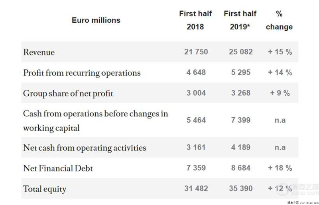The image size is (319, 205).
Task: Click the + 15 % revenue change
Action: (280, 52)
